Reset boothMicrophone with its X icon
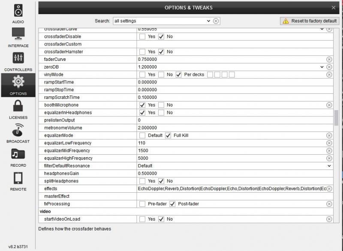Screen dimensions: 343x251 click(329, 105)
